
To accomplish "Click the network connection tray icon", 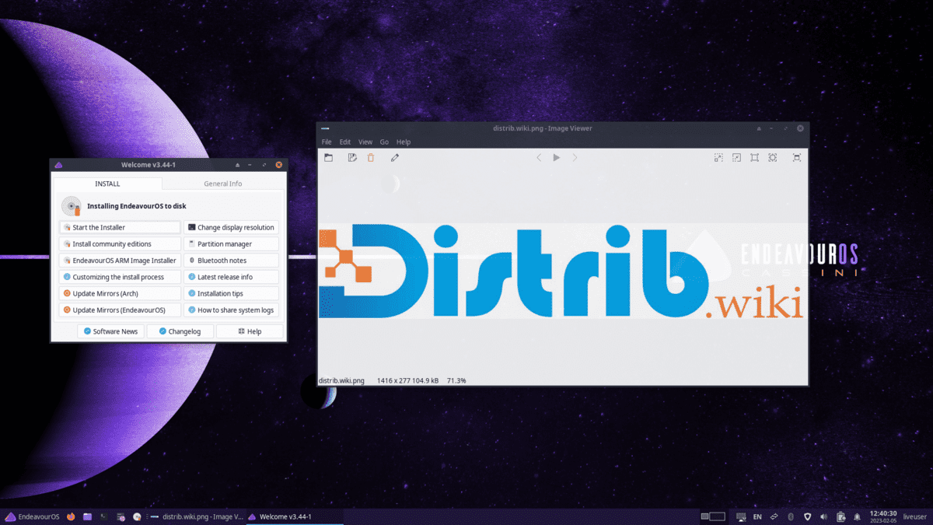I will 774,516.
